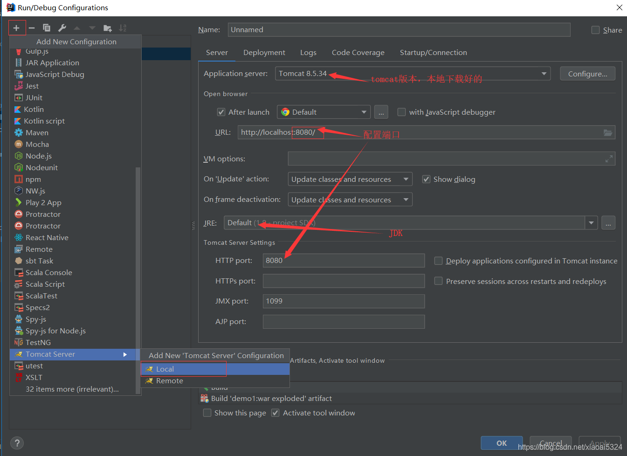
Task: Click the folder icon in the URL field
Action: (x=608, y=132)
